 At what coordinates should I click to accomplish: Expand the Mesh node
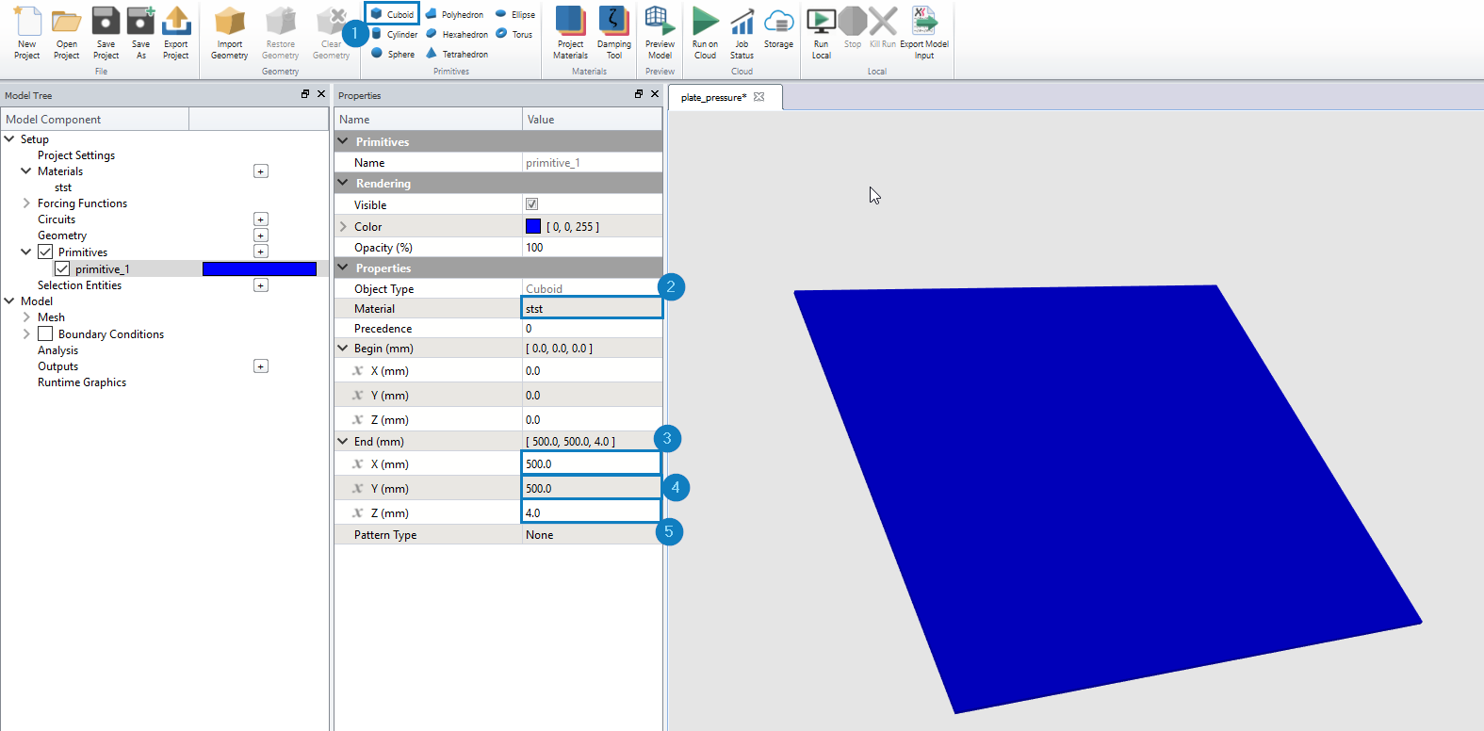pos(26,317)
